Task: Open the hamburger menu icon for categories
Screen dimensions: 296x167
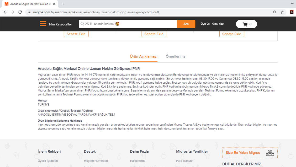Action: point(43,24)
